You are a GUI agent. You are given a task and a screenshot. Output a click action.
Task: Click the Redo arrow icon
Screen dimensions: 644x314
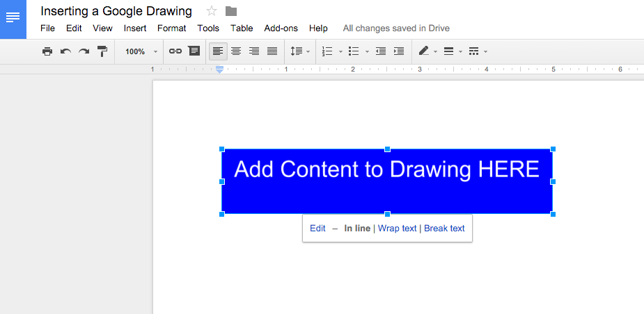pos(84,51)
